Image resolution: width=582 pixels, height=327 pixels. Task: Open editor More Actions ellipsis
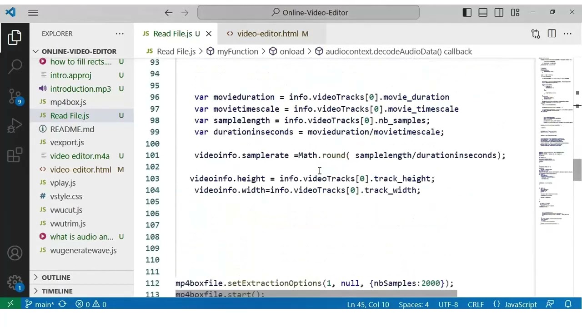(x=567, y=34)
